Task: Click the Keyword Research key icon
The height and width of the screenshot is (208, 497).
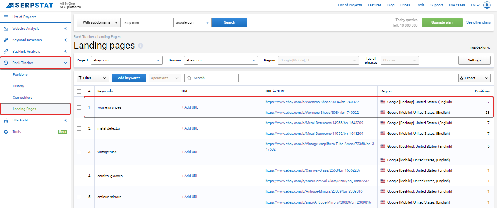Action: pos(6,40)
